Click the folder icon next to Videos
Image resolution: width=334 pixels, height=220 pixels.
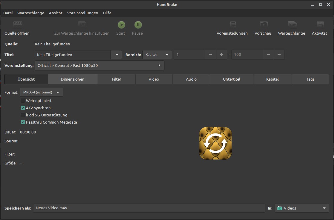[x=280, y=208]
